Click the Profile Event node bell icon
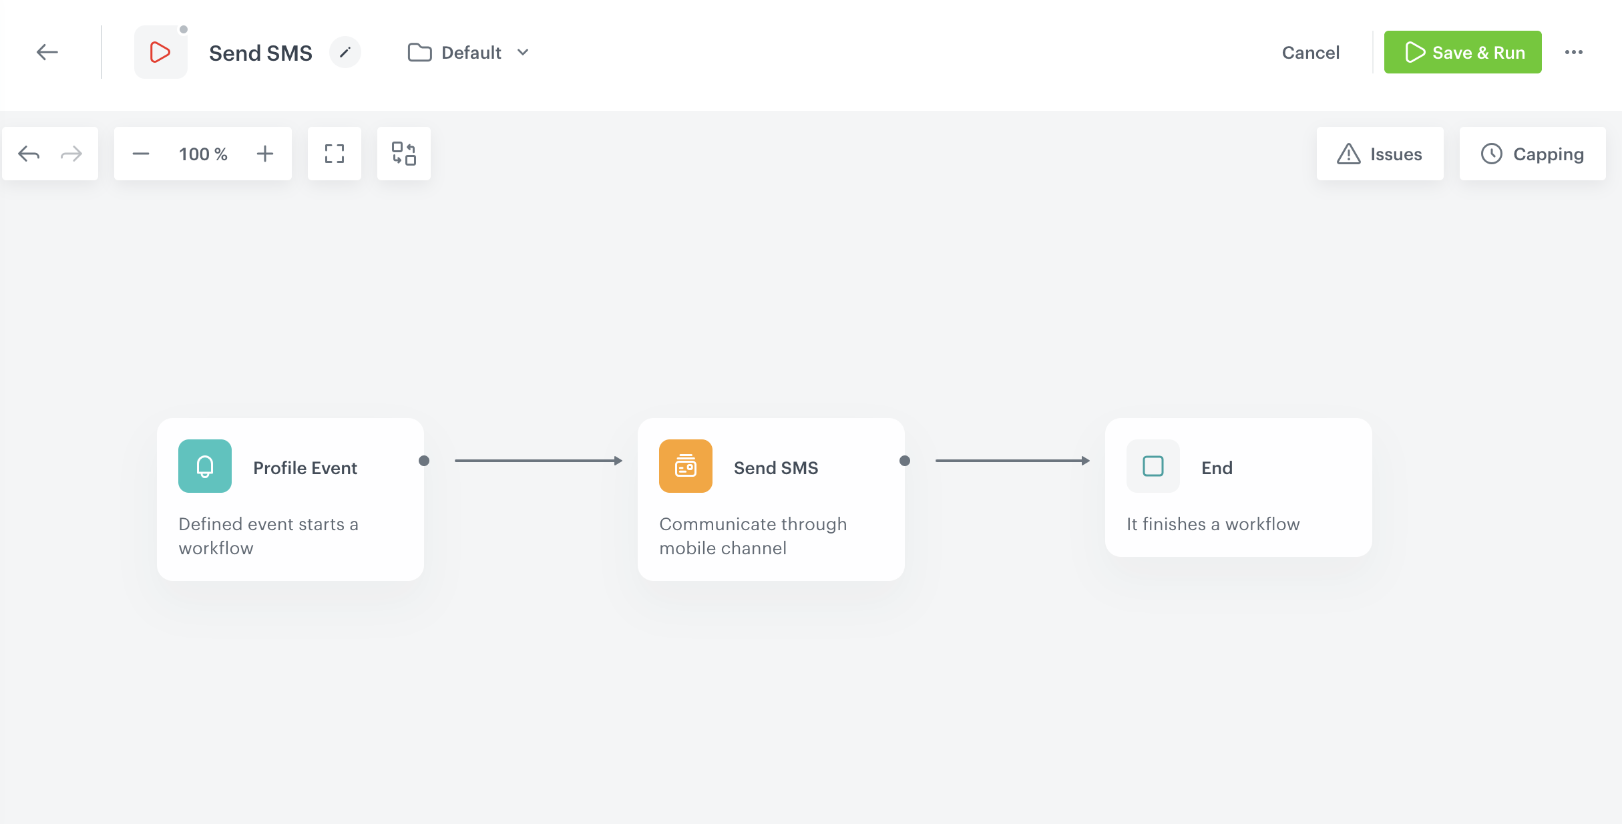Viewport: 1622px width, 824px height. (204, 466)
